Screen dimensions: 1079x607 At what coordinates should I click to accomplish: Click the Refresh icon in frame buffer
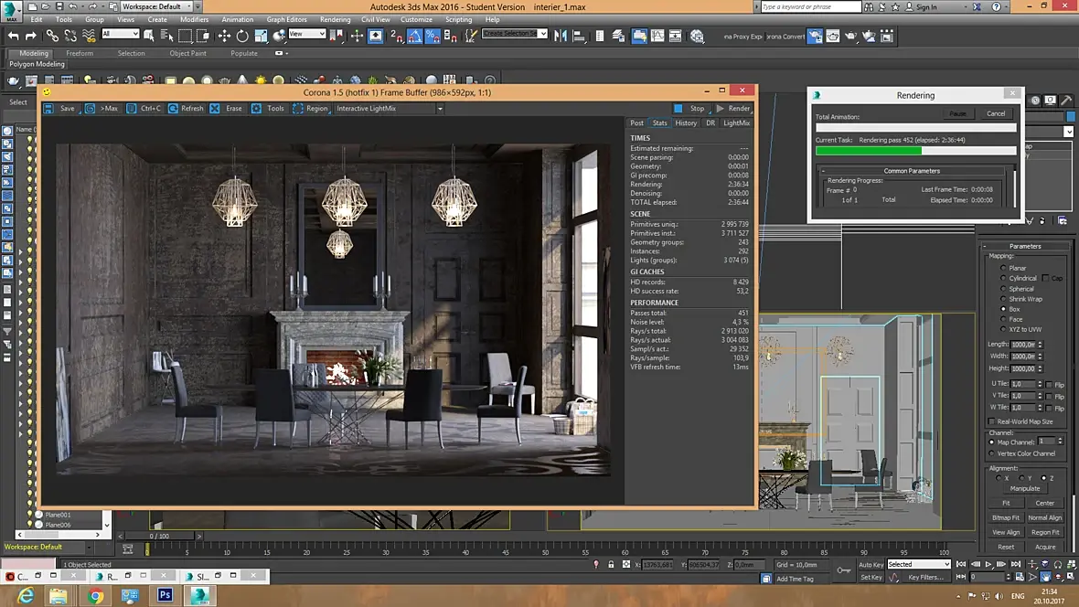pos(171,108)
